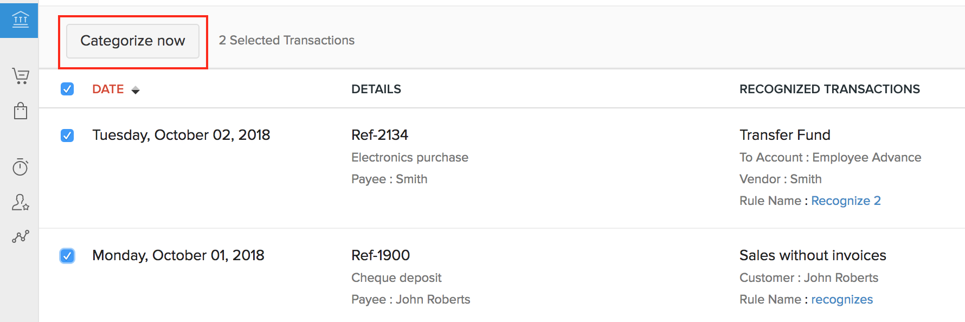965x322 pixels.
Task: Open the Accountant icon in sidebar
Action: pyautogui.click(x=21, y=202)
